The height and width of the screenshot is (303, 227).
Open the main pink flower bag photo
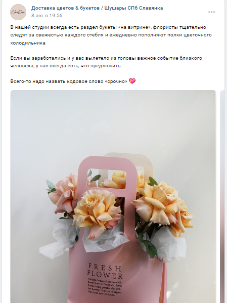click(x=113, y=197)
